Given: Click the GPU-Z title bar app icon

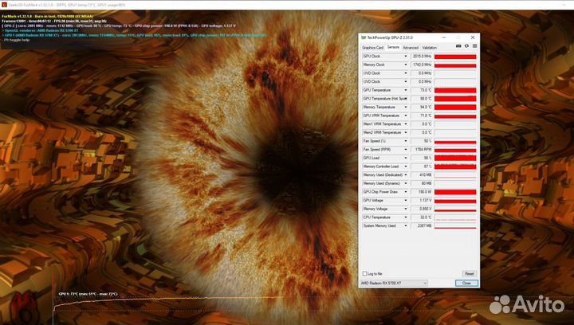Looking at the screenshot, I should click(364, 37).
